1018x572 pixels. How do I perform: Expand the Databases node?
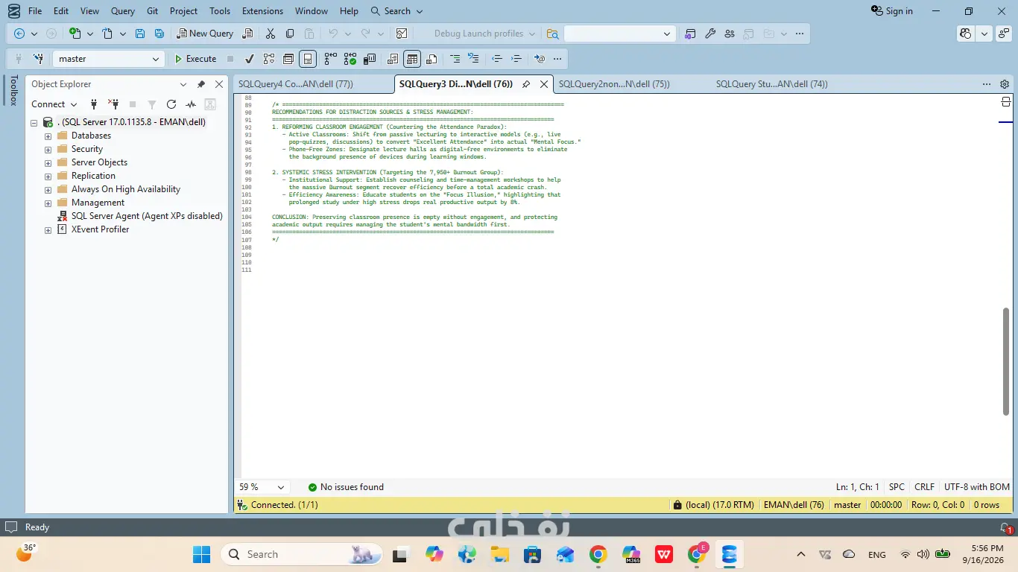point(48,136)
